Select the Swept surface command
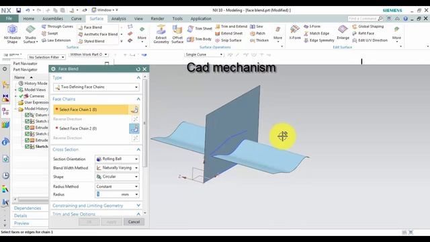This screenshot has height=242, width=430. 50,33
